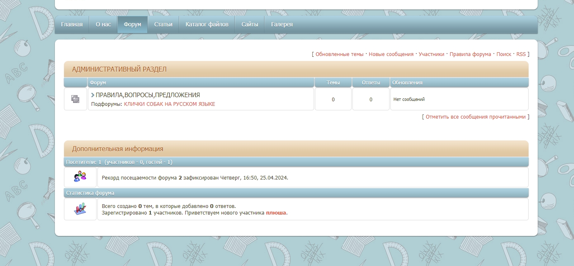Click the Поиск link

(x=503, y=54)
